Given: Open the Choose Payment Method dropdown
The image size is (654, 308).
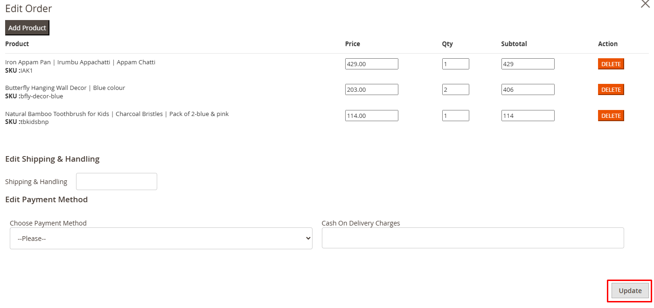Looking at the screenshot, I should [161, 238].
